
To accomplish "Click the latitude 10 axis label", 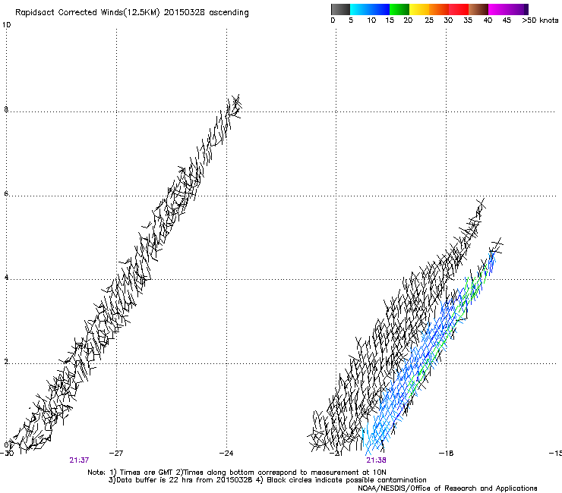I will click(x=6, y=25).
